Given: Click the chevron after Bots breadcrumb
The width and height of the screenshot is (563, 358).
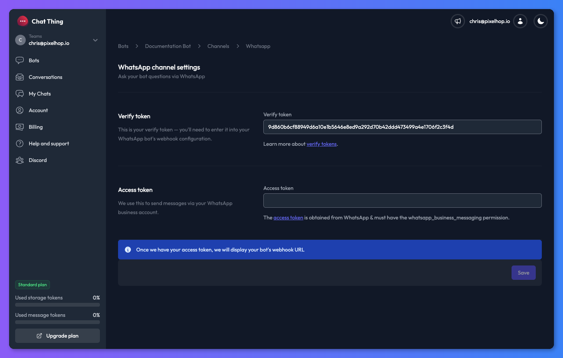Looking at the screenshot, I should 137,46.
